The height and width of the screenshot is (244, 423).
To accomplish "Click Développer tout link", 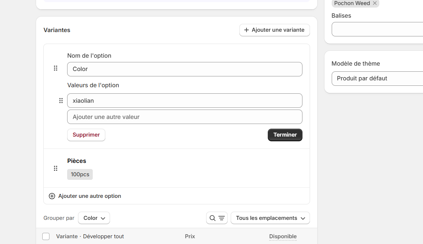I will 103,236.
